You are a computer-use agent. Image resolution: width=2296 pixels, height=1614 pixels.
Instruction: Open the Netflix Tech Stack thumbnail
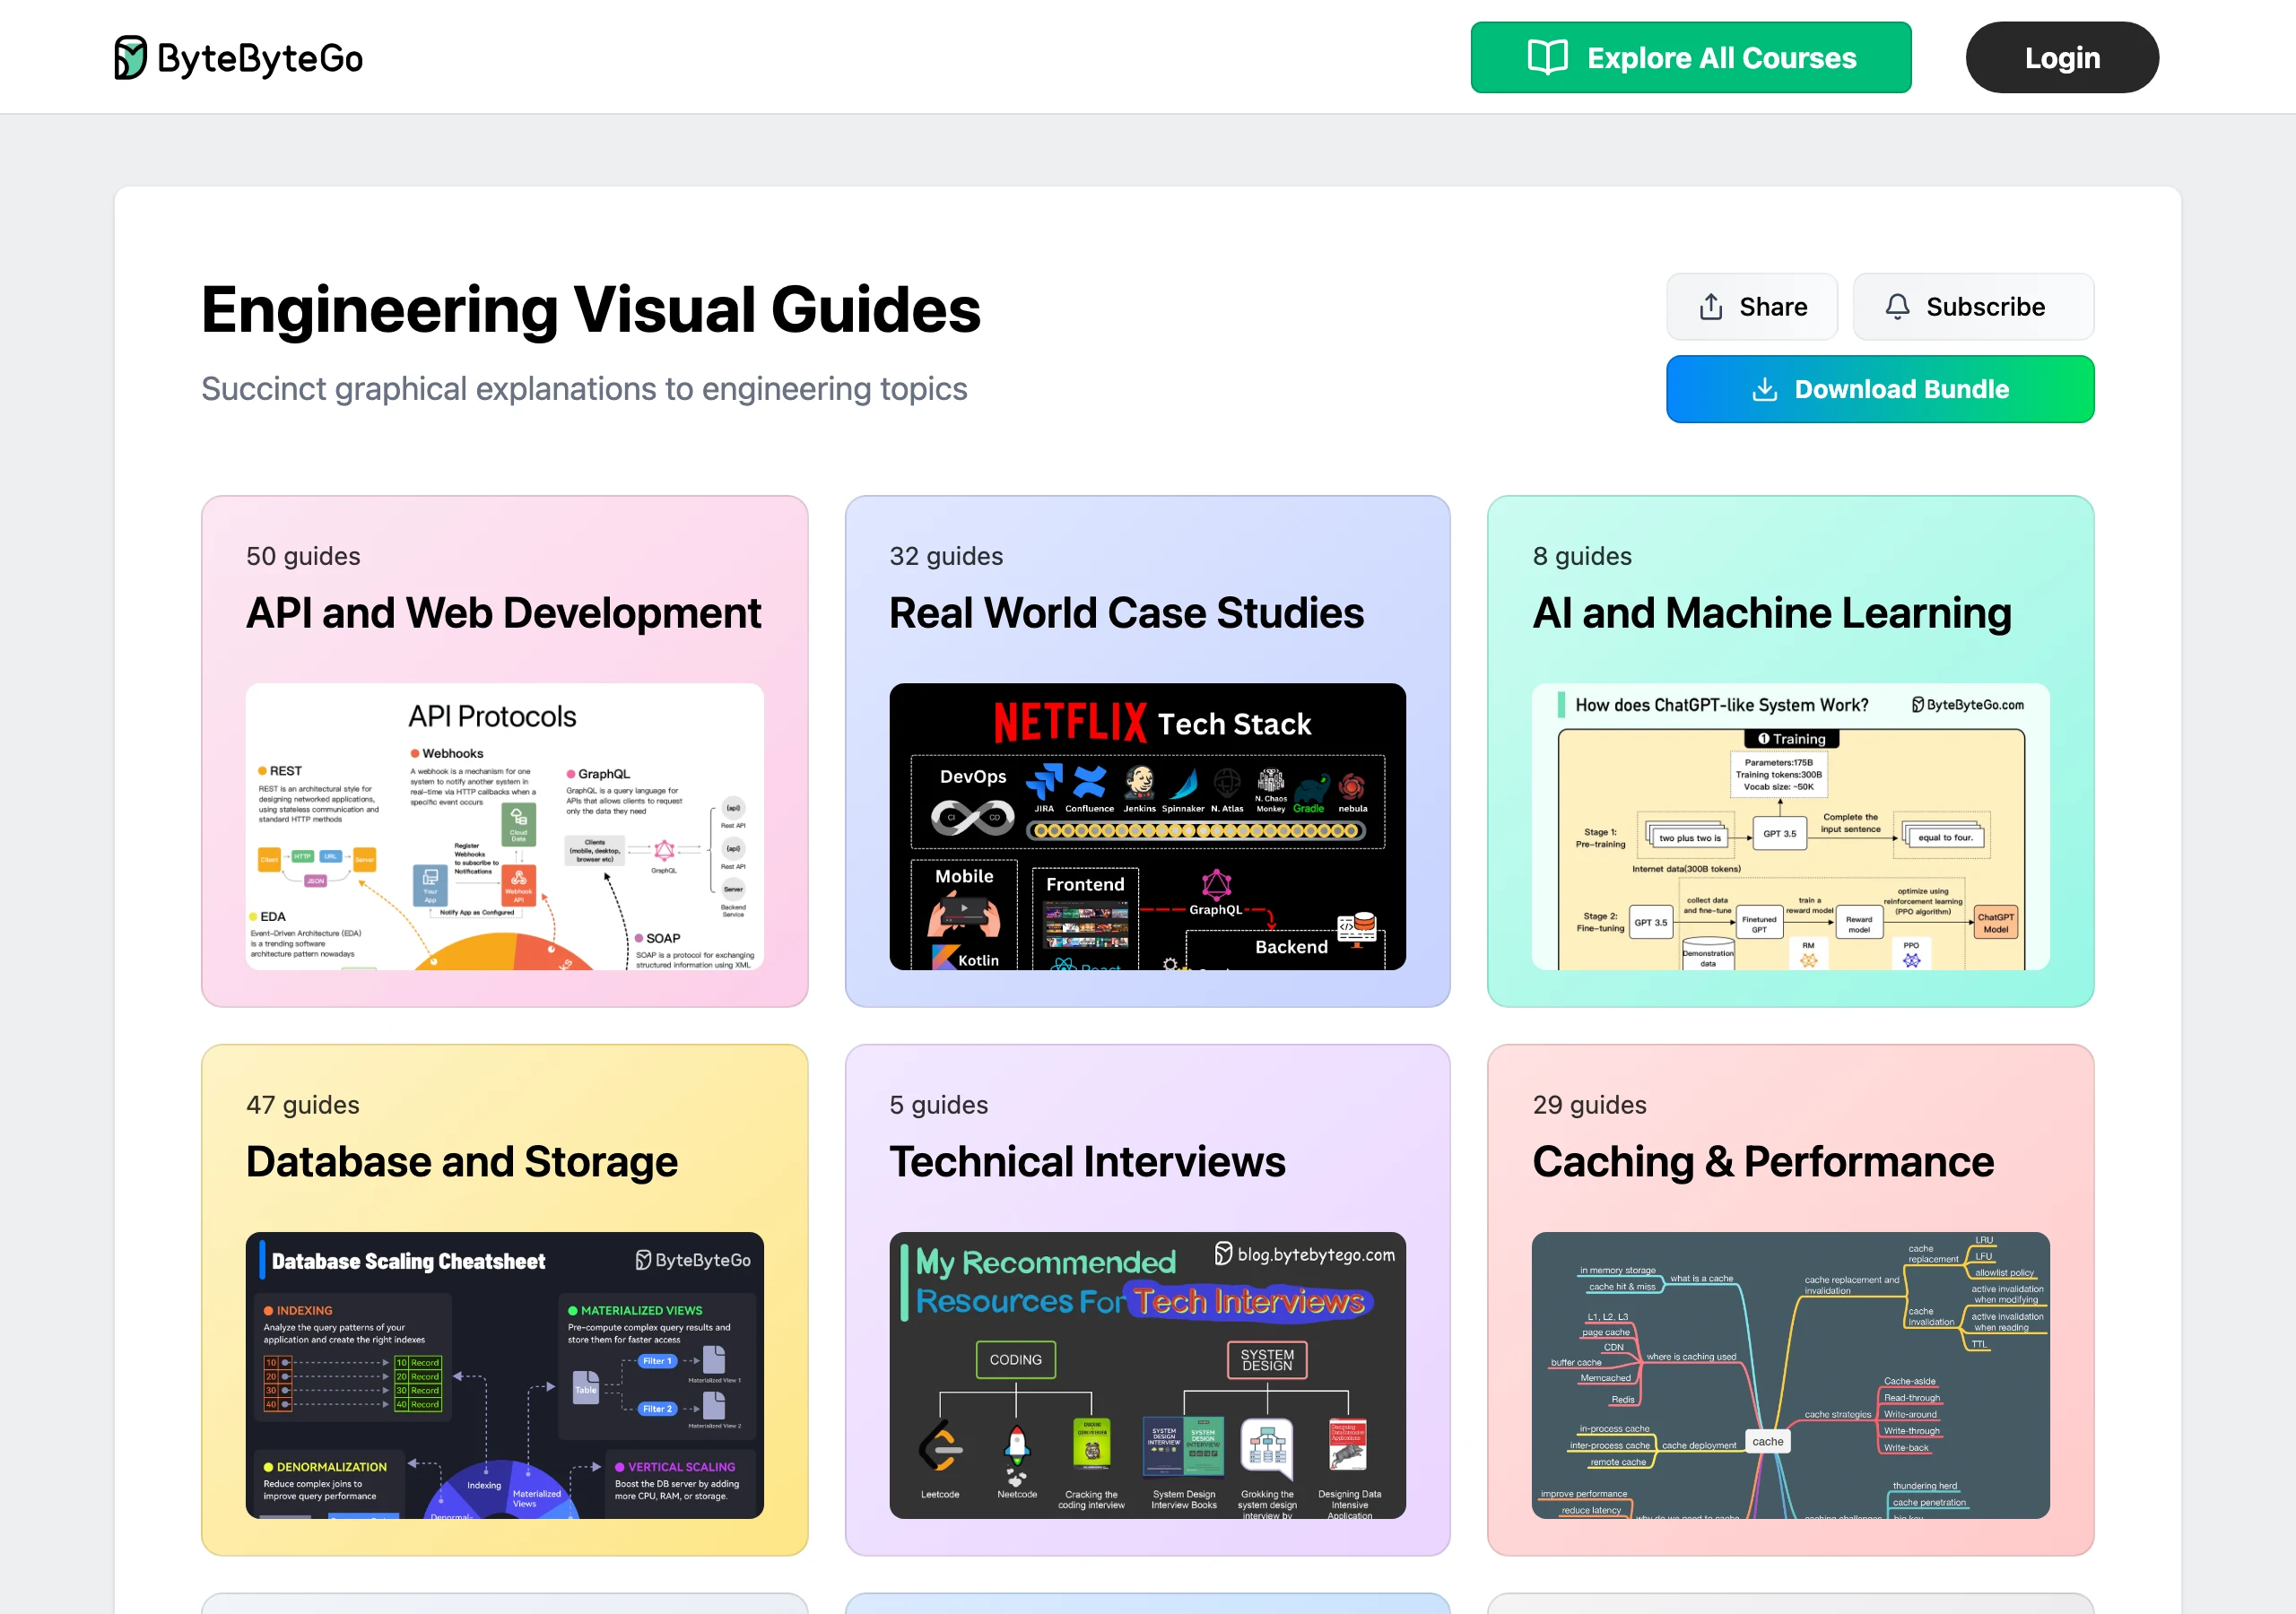coord(1147,826)
